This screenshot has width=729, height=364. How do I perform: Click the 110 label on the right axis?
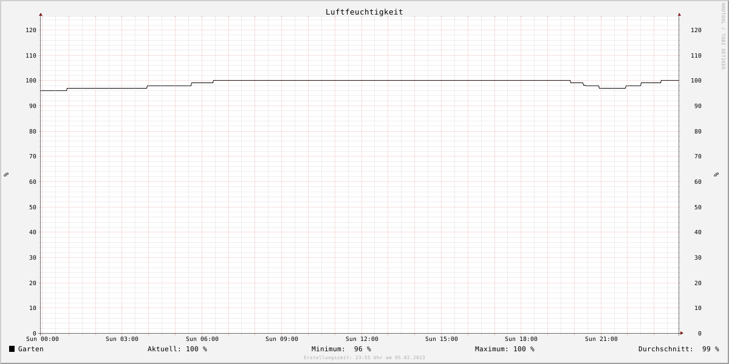pos(696,56)
